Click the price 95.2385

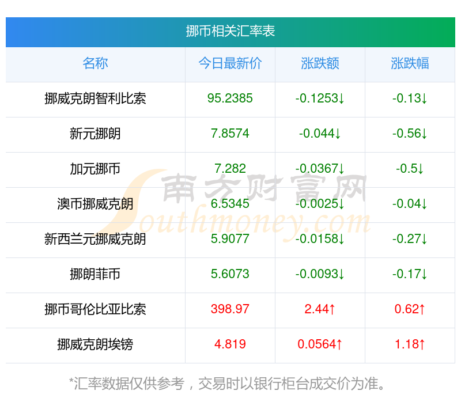click(x=230, y=98)
